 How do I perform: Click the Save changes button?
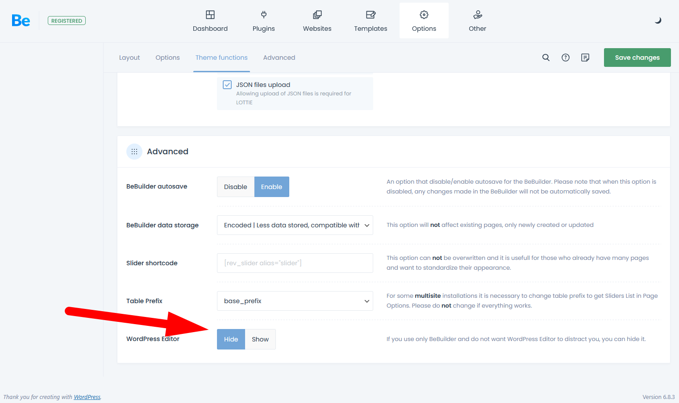637,58
